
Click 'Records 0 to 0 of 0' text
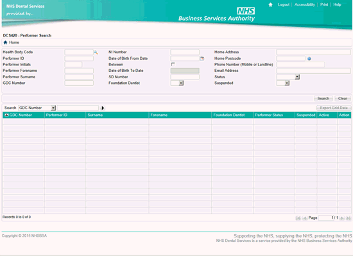pos(17,217)
